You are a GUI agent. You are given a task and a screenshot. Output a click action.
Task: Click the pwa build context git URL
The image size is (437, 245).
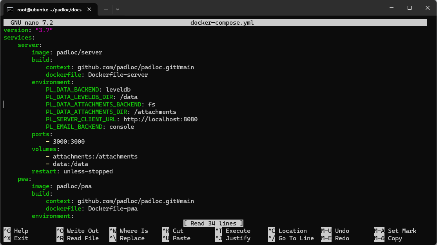pos(136,201)
